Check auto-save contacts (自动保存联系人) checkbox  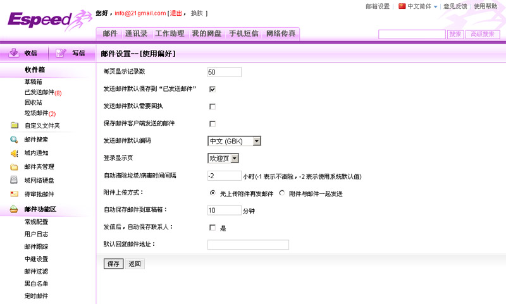click(213, 228)
